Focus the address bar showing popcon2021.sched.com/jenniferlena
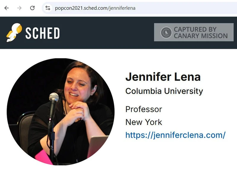 (x=118, y=8)
